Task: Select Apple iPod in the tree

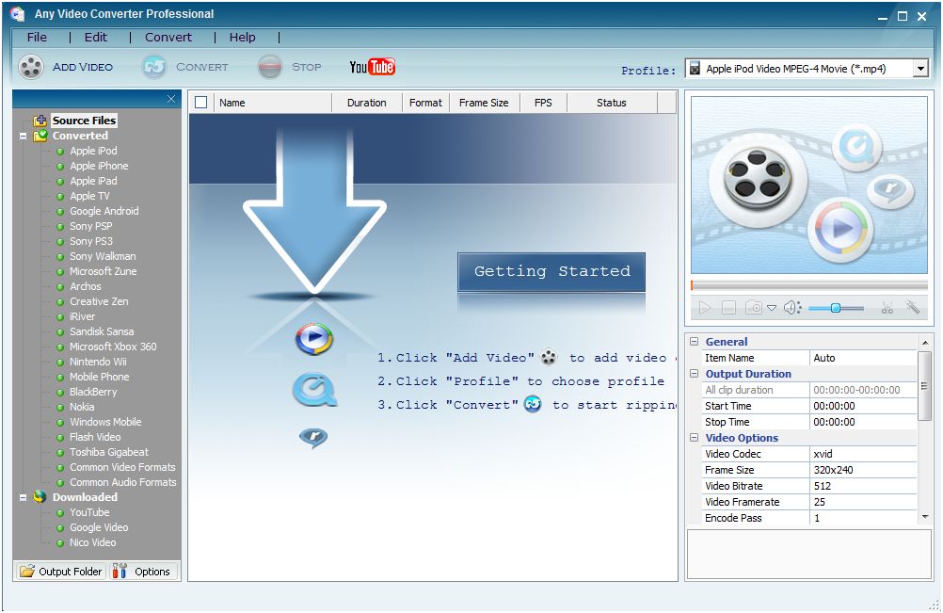Action: (x=93, y=151)
